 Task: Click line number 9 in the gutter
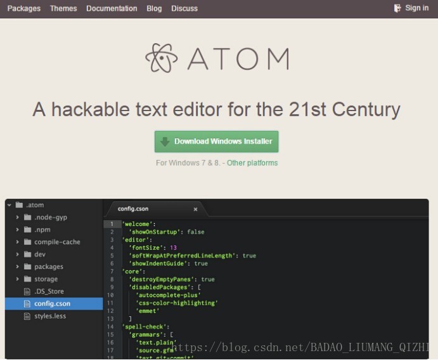point(112,287)
